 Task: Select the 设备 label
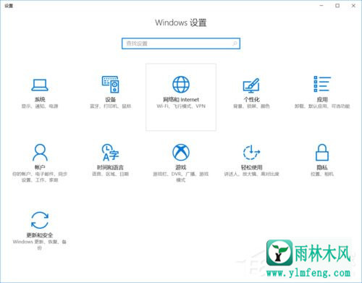coord(110,99)
